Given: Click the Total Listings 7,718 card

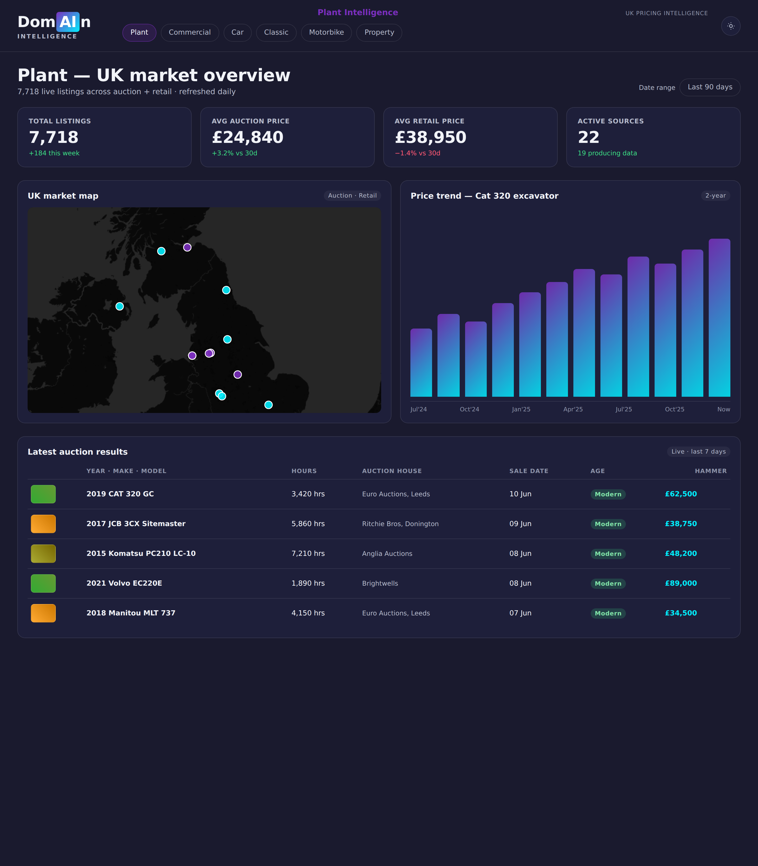Looking at the screenshot, I should click(x=104, y=137).
